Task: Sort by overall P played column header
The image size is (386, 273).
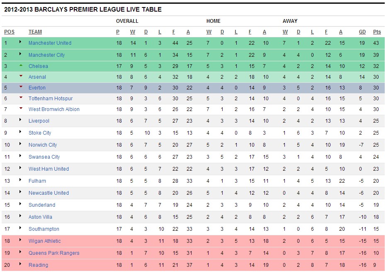Action: [x=118, y=32]
